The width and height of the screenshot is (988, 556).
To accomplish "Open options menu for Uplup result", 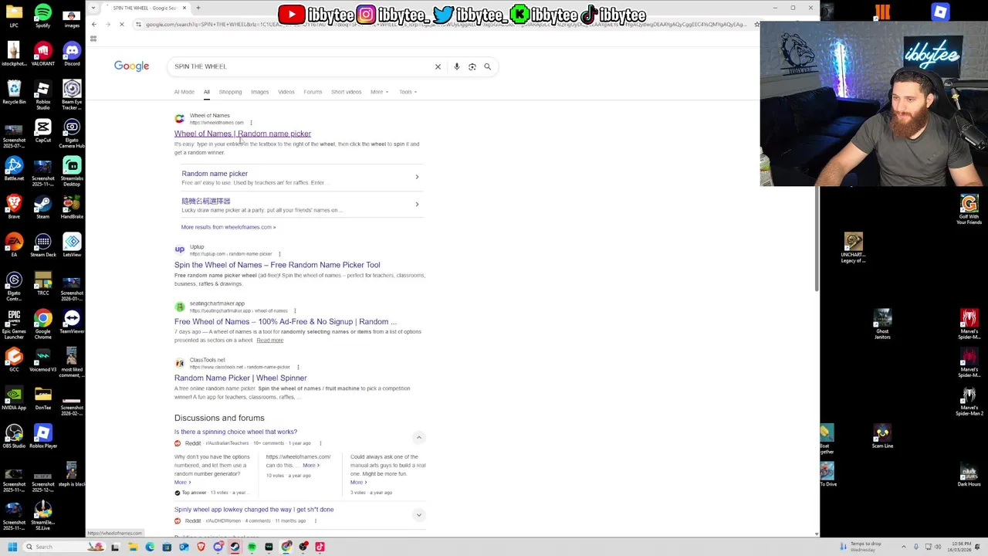I will 279,254.
